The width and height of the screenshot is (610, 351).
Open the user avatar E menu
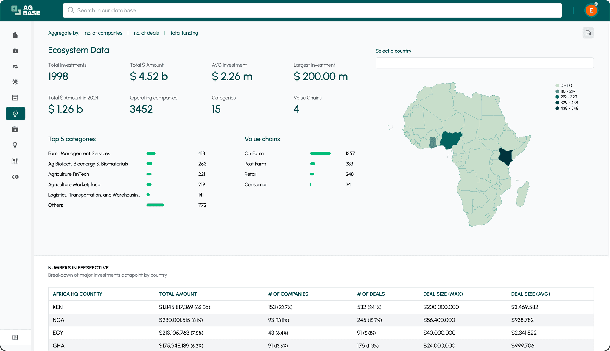591,11
